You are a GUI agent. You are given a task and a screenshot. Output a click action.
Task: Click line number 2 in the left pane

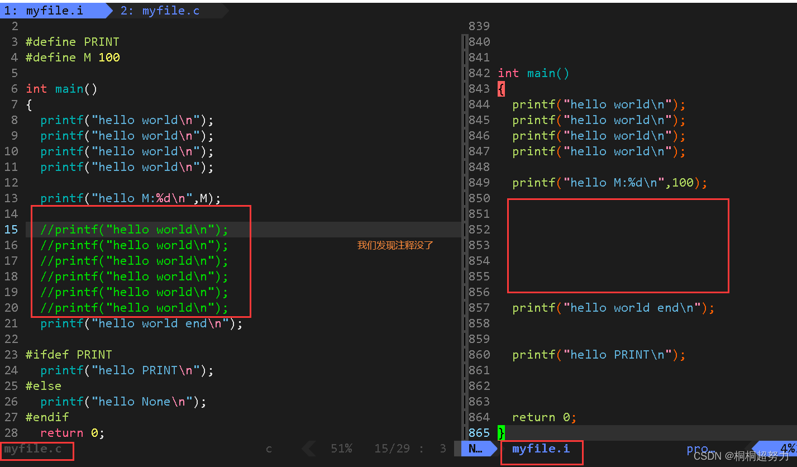(x=15, y=26)
